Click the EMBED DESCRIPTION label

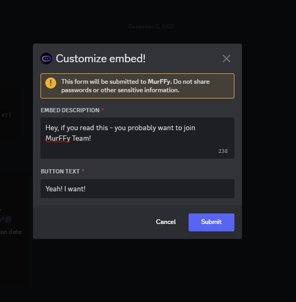(70, 110)
